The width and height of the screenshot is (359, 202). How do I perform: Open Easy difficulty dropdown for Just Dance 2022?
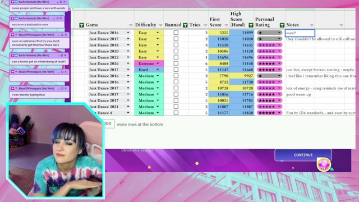(x=158, y=57)
